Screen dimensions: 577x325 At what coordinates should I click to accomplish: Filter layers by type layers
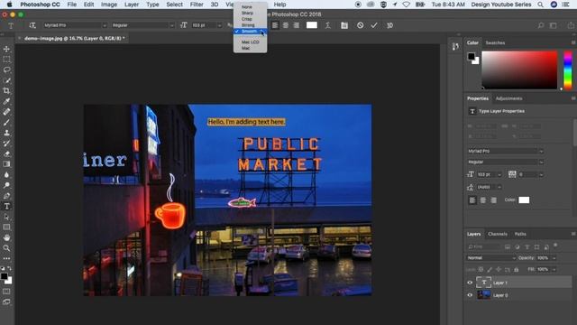pyautogui.click(x=527, y=246)
